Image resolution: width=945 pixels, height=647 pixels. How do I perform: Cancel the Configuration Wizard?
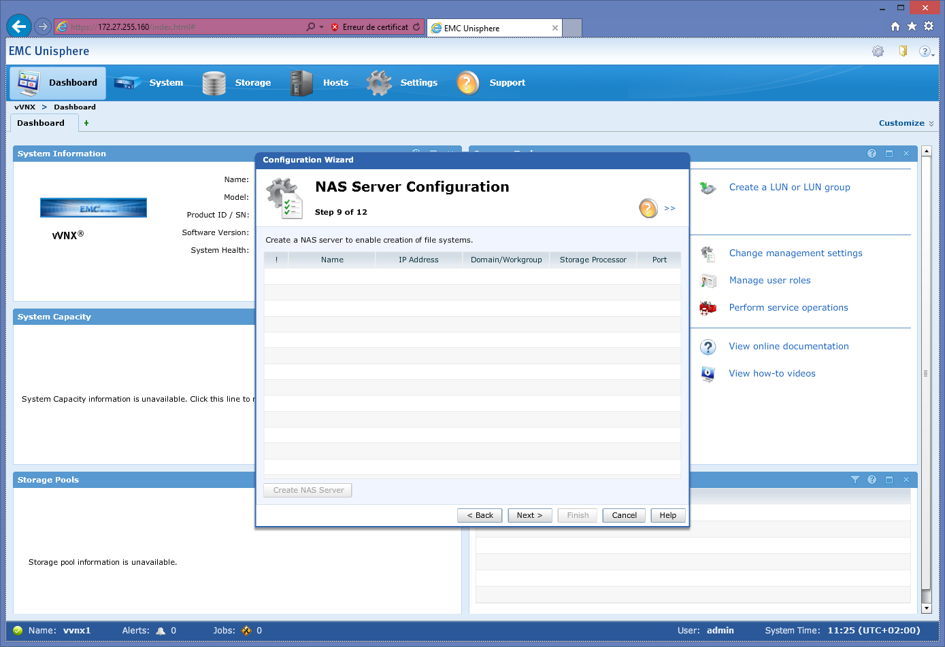(x=624, y=515)
